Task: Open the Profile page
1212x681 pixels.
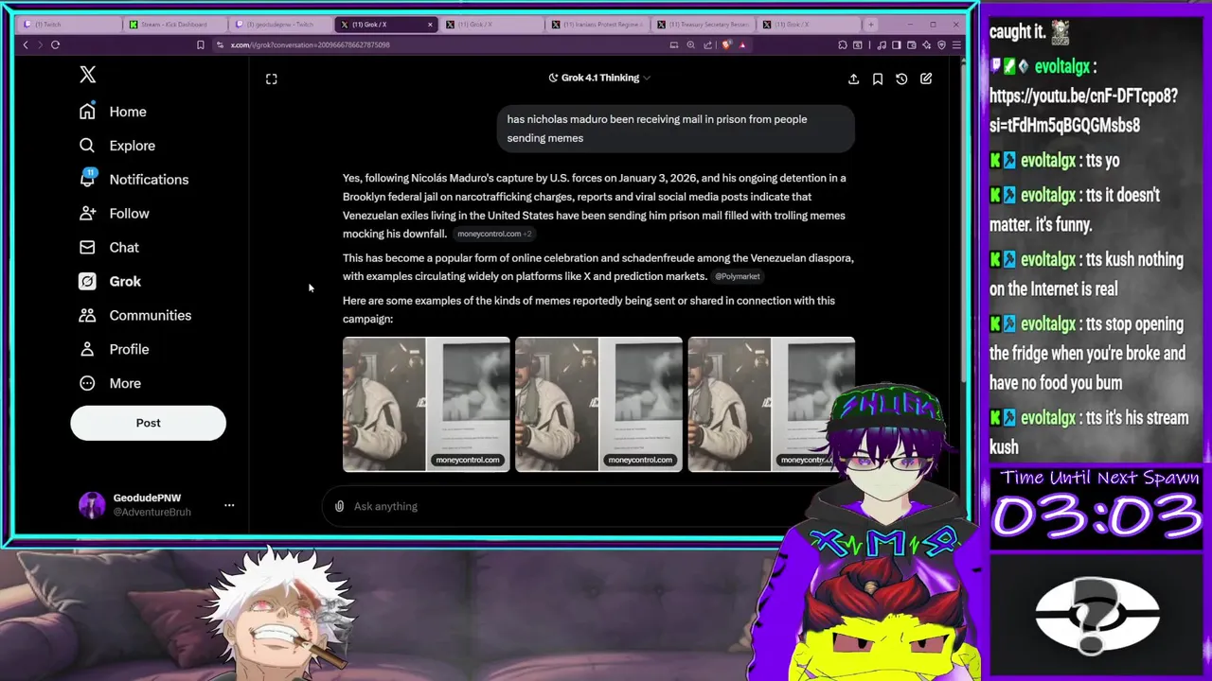Action: click(x=115, y=350)
